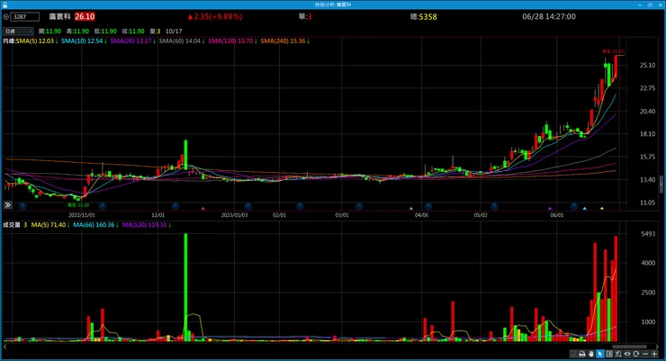Click the month marker right of 06/01
The width and height of the screenshot is (666, 361).
[x=574, y=206]
